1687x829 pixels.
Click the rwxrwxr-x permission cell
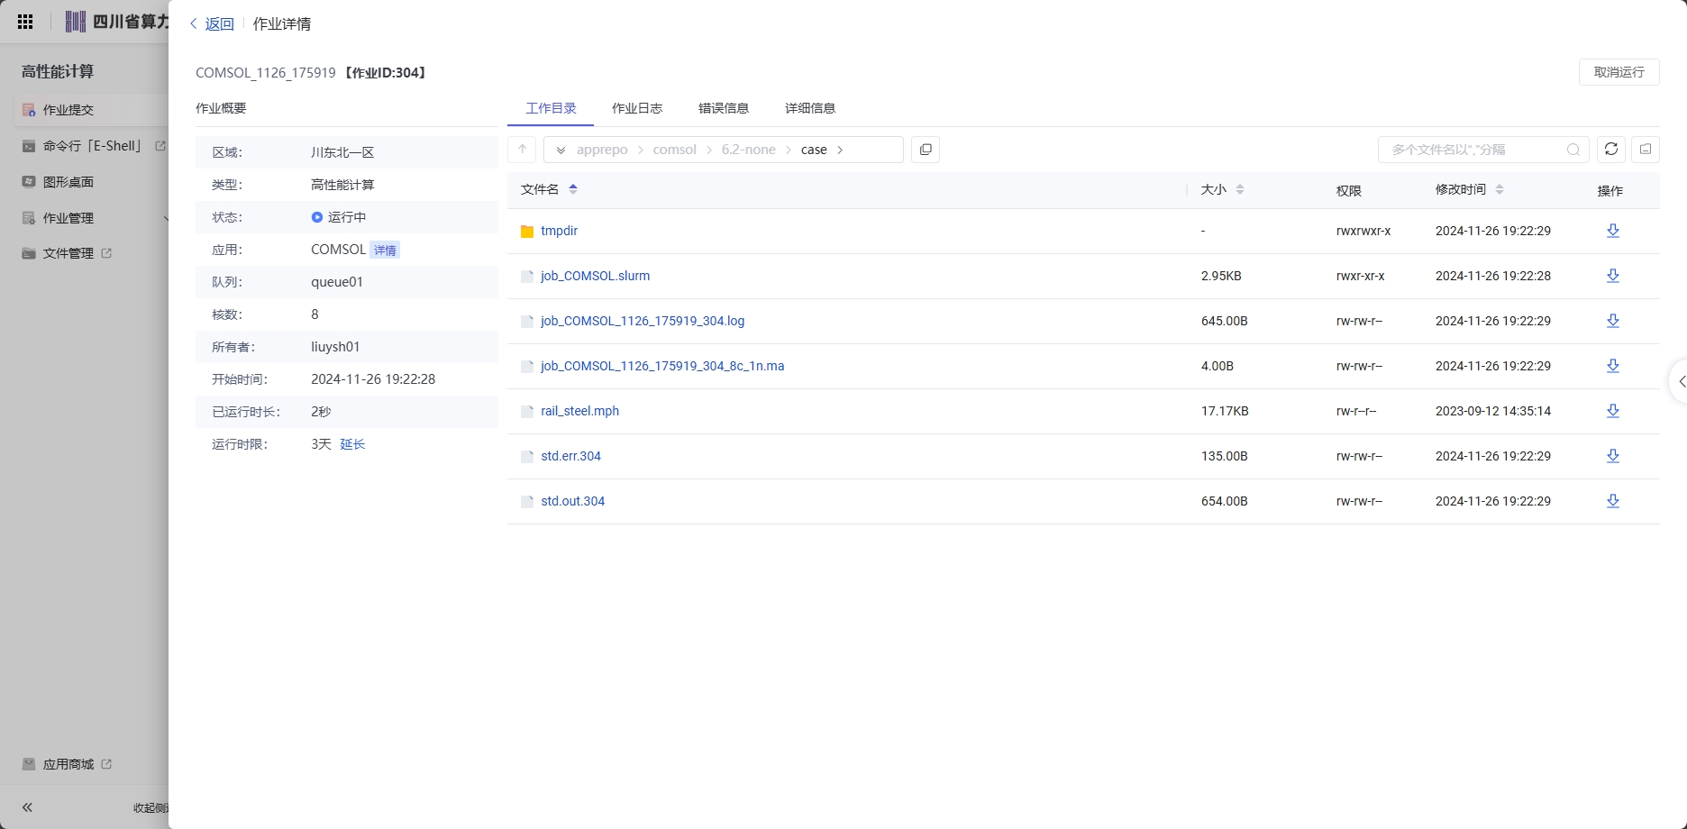(1363, 231)
